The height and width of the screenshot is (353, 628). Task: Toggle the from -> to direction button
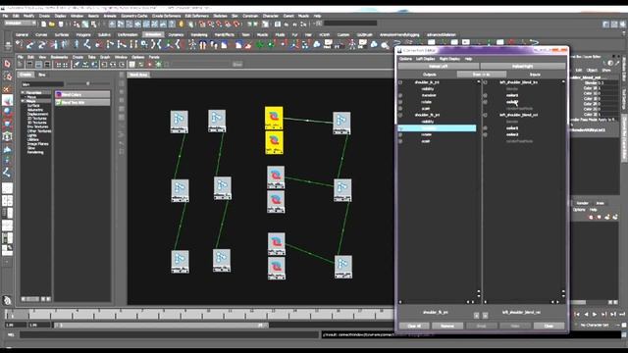pos(482,75)
